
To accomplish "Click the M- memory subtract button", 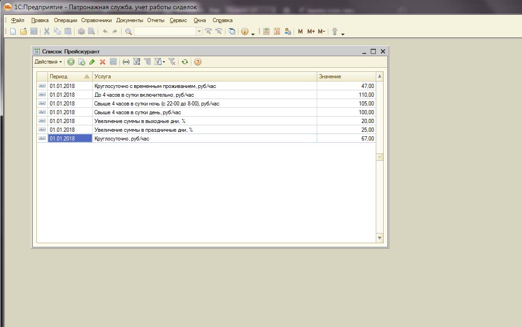I will 321,32.
